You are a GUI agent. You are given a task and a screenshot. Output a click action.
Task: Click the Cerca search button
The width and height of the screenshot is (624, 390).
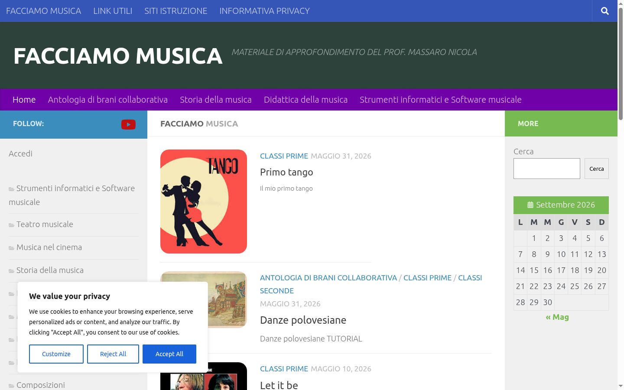tap(597, 169)
